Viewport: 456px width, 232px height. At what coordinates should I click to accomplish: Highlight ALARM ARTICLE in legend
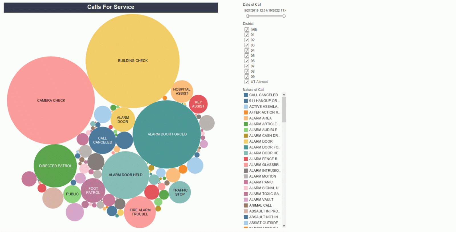coord(262,124)
